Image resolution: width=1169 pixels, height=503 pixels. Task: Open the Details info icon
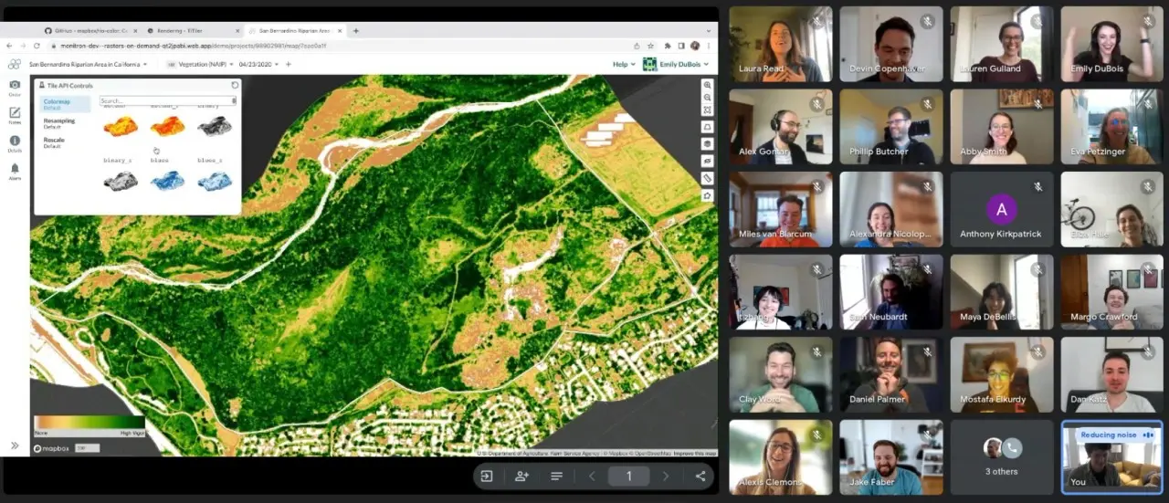(x=15, y=142)
